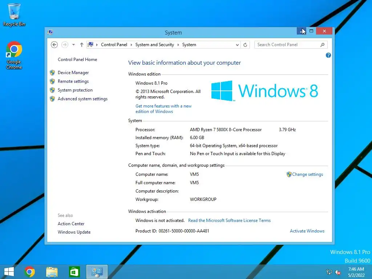This screenshot has width=372, height=279.
Task: Open Action Center under See also
Action: pyautogui.click(x=71, y=224)
